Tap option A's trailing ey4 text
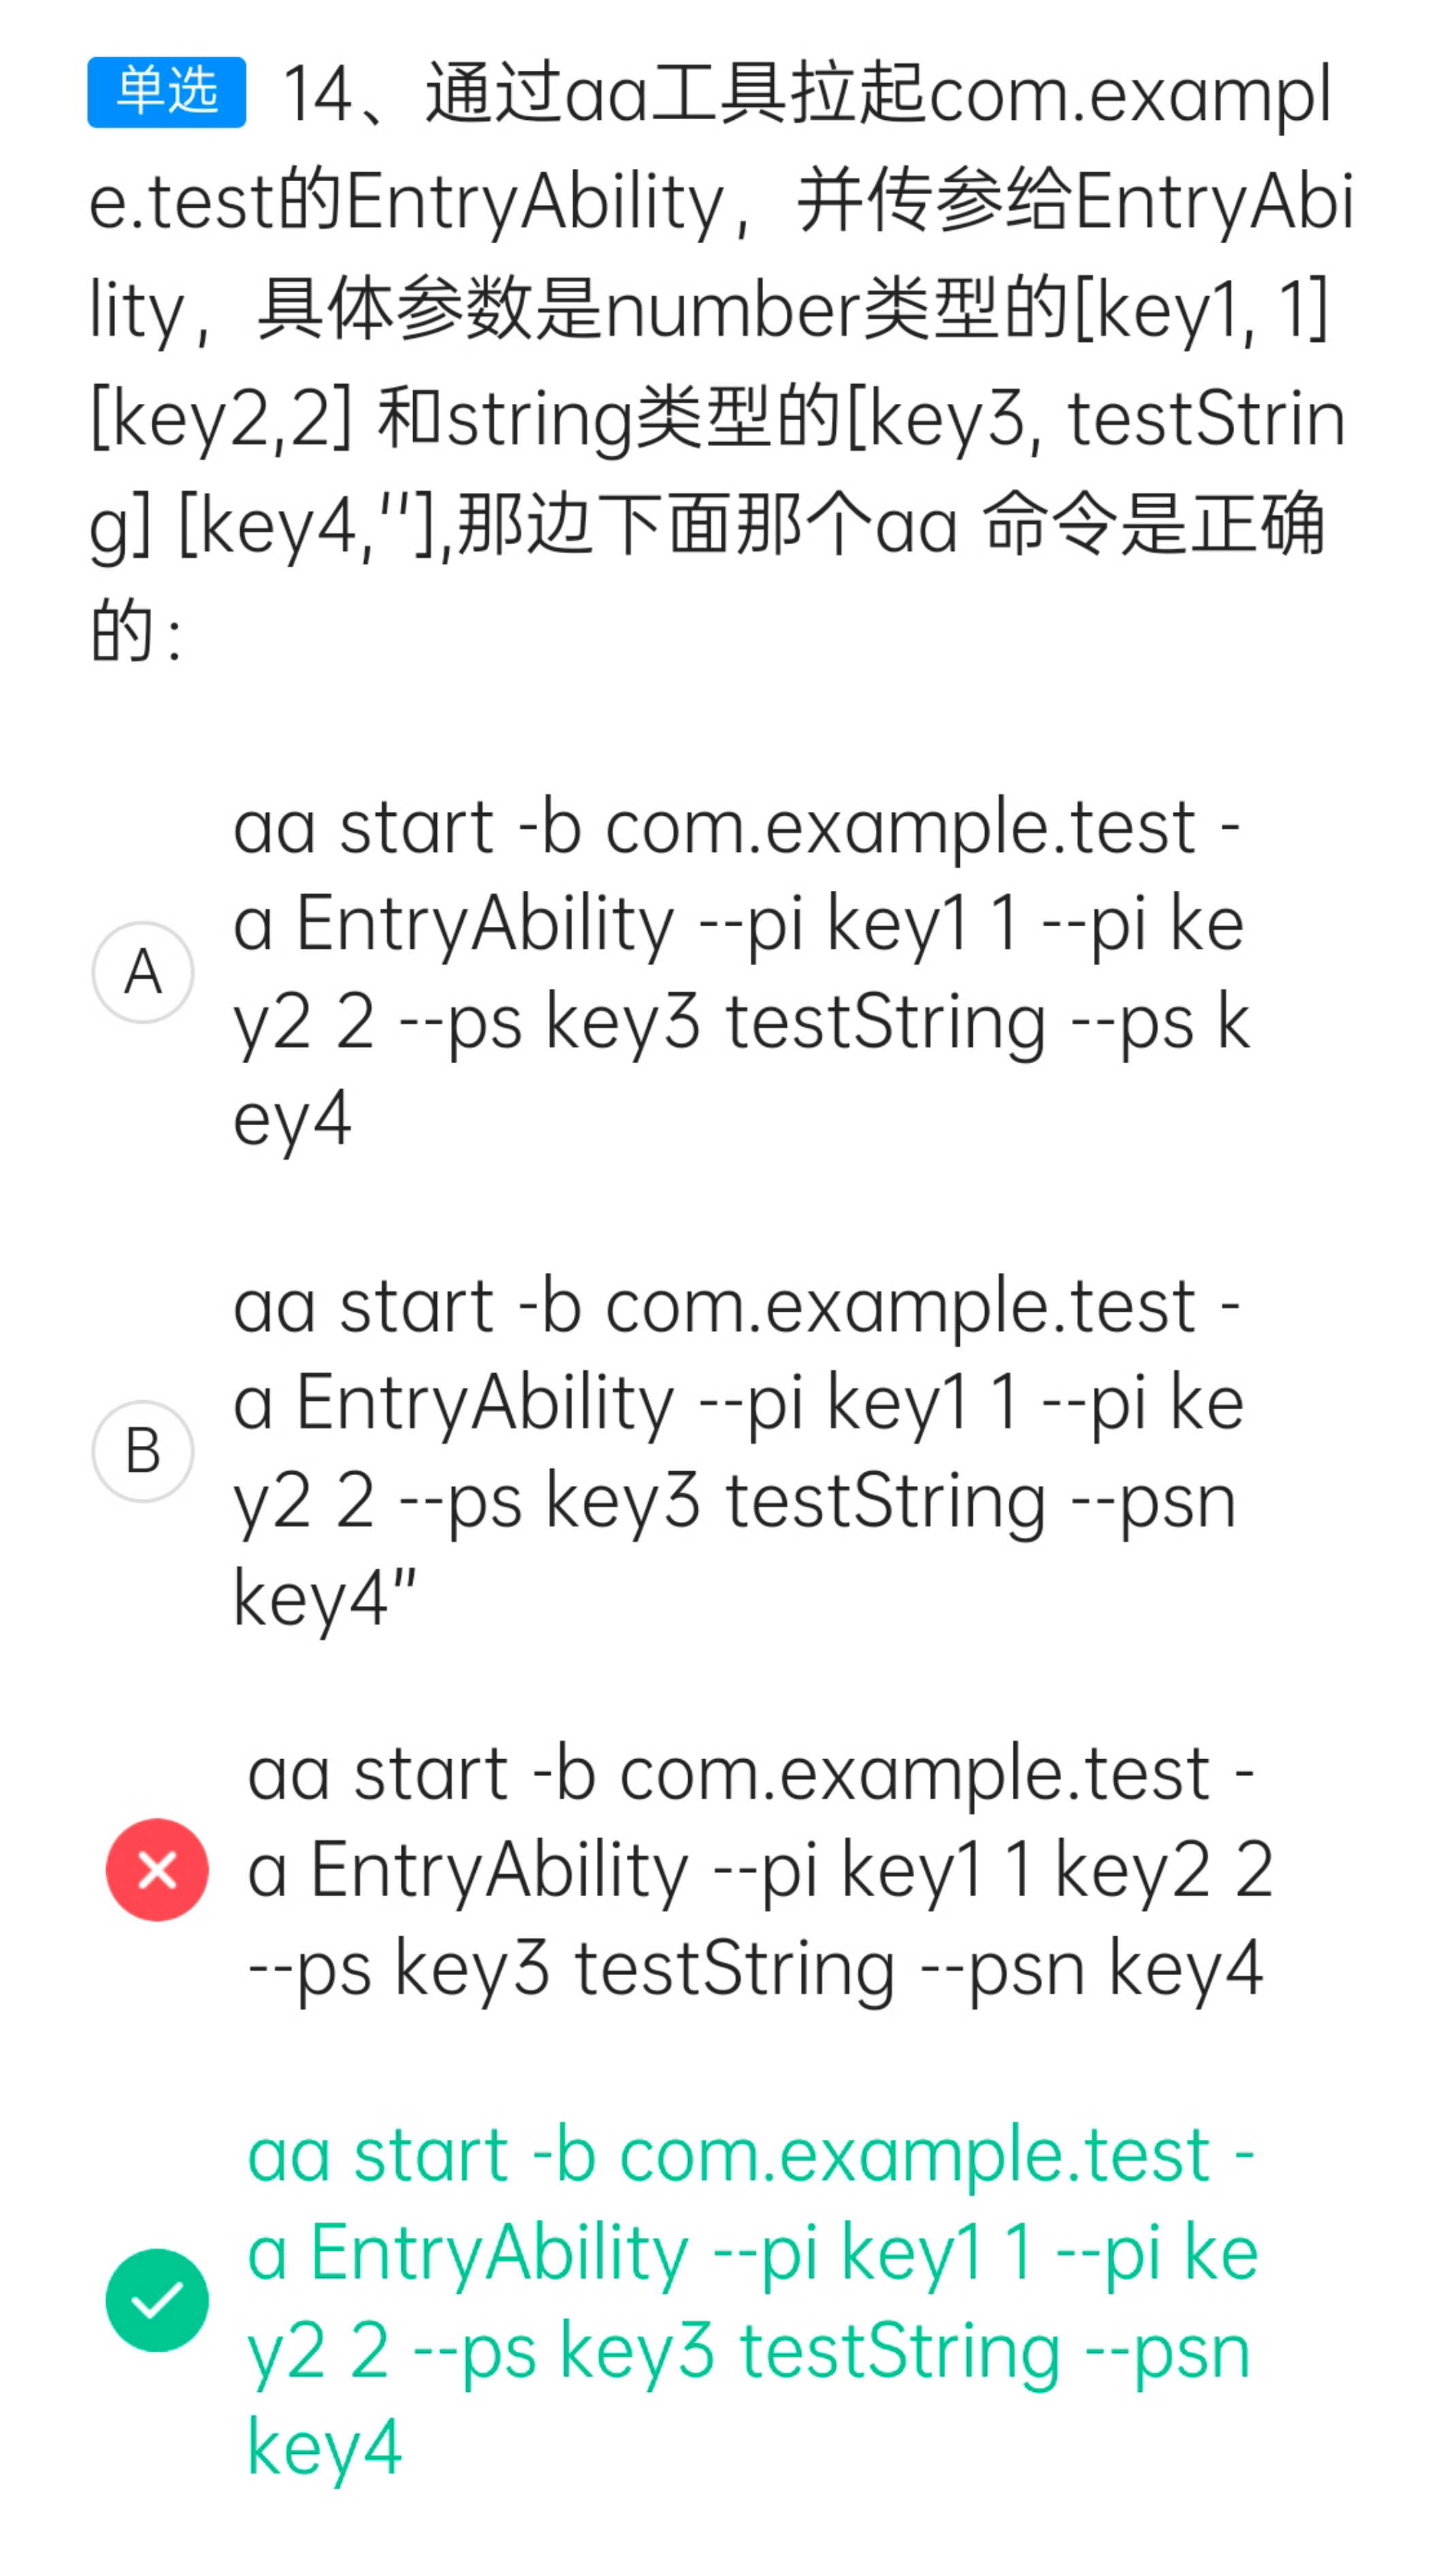1456x2571 pixels. [292, 1120]
